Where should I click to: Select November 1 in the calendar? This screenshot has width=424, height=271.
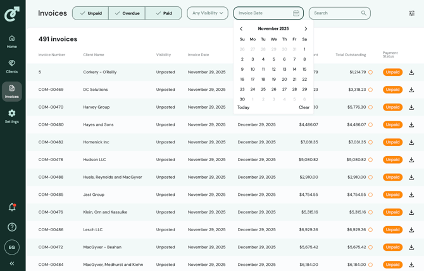304,49
